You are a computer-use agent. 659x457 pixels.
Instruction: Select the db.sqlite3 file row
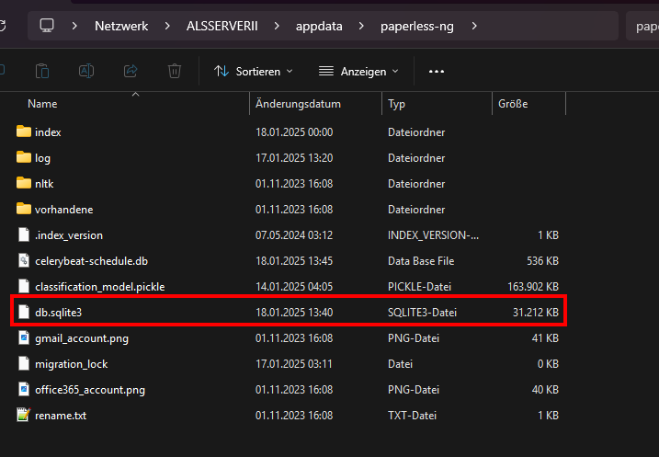click(289, 313)
